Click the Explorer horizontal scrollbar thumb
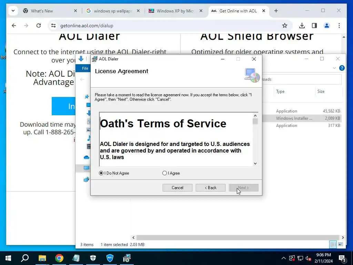The width and height of the screenshot is (353, 265). click(238, 237)
